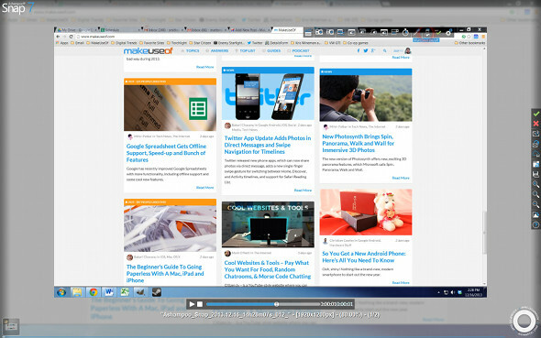Click the timer capture icon in the top toolbar
The image size is (541, 338).
point(405,32)
